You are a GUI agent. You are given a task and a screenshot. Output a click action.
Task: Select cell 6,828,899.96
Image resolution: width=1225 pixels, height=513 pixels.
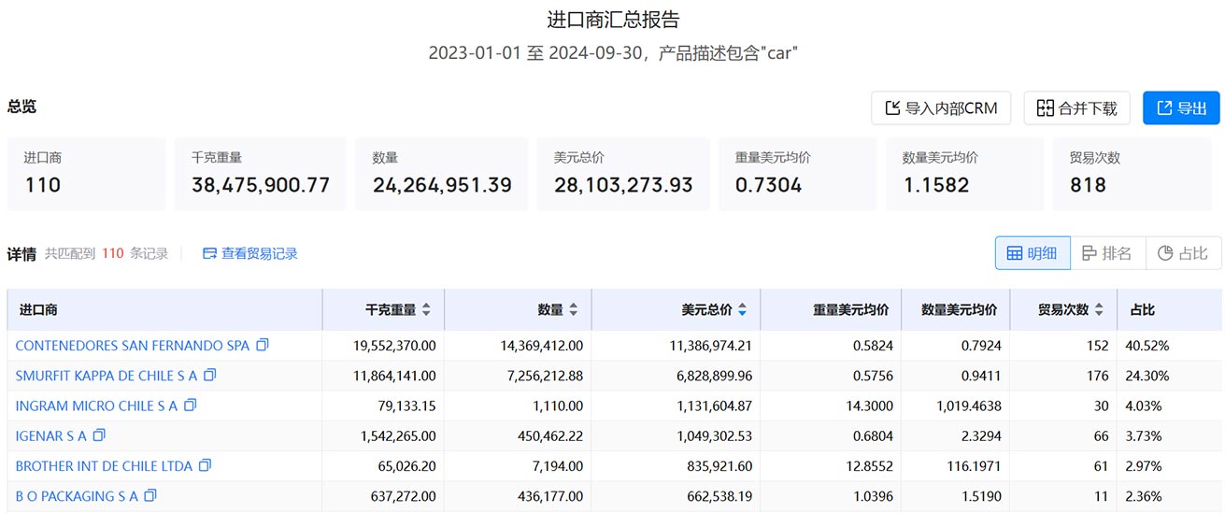714,376
